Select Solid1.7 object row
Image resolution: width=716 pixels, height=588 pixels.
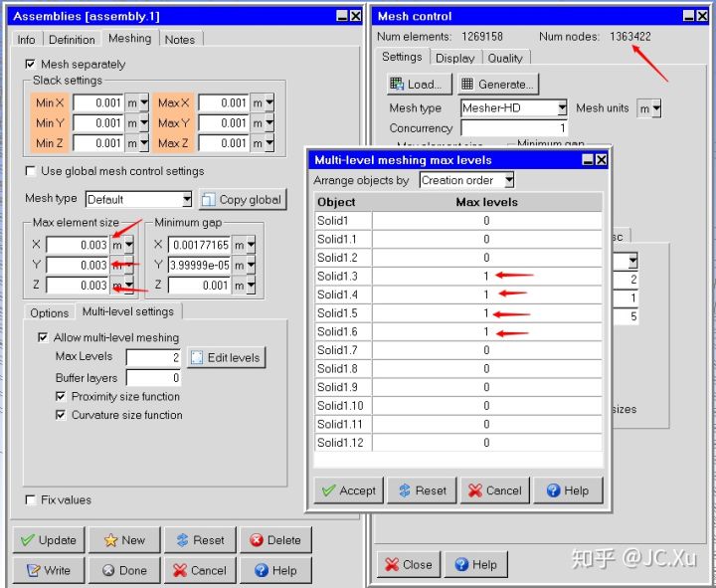pos(458,350)
